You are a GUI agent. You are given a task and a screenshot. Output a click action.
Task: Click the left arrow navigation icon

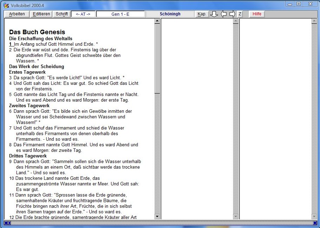(224, 14)
